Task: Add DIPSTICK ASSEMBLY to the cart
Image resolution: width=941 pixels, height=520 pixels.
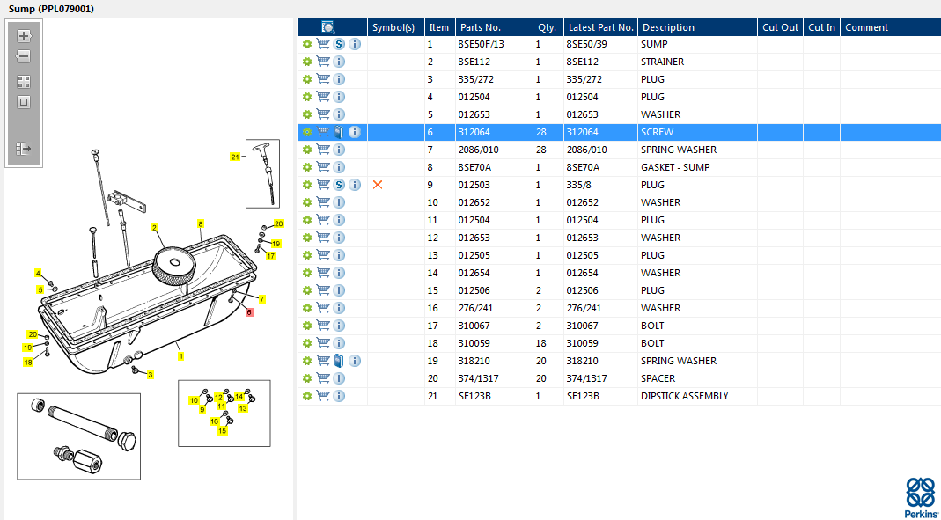Action: [x=323, y=396]
